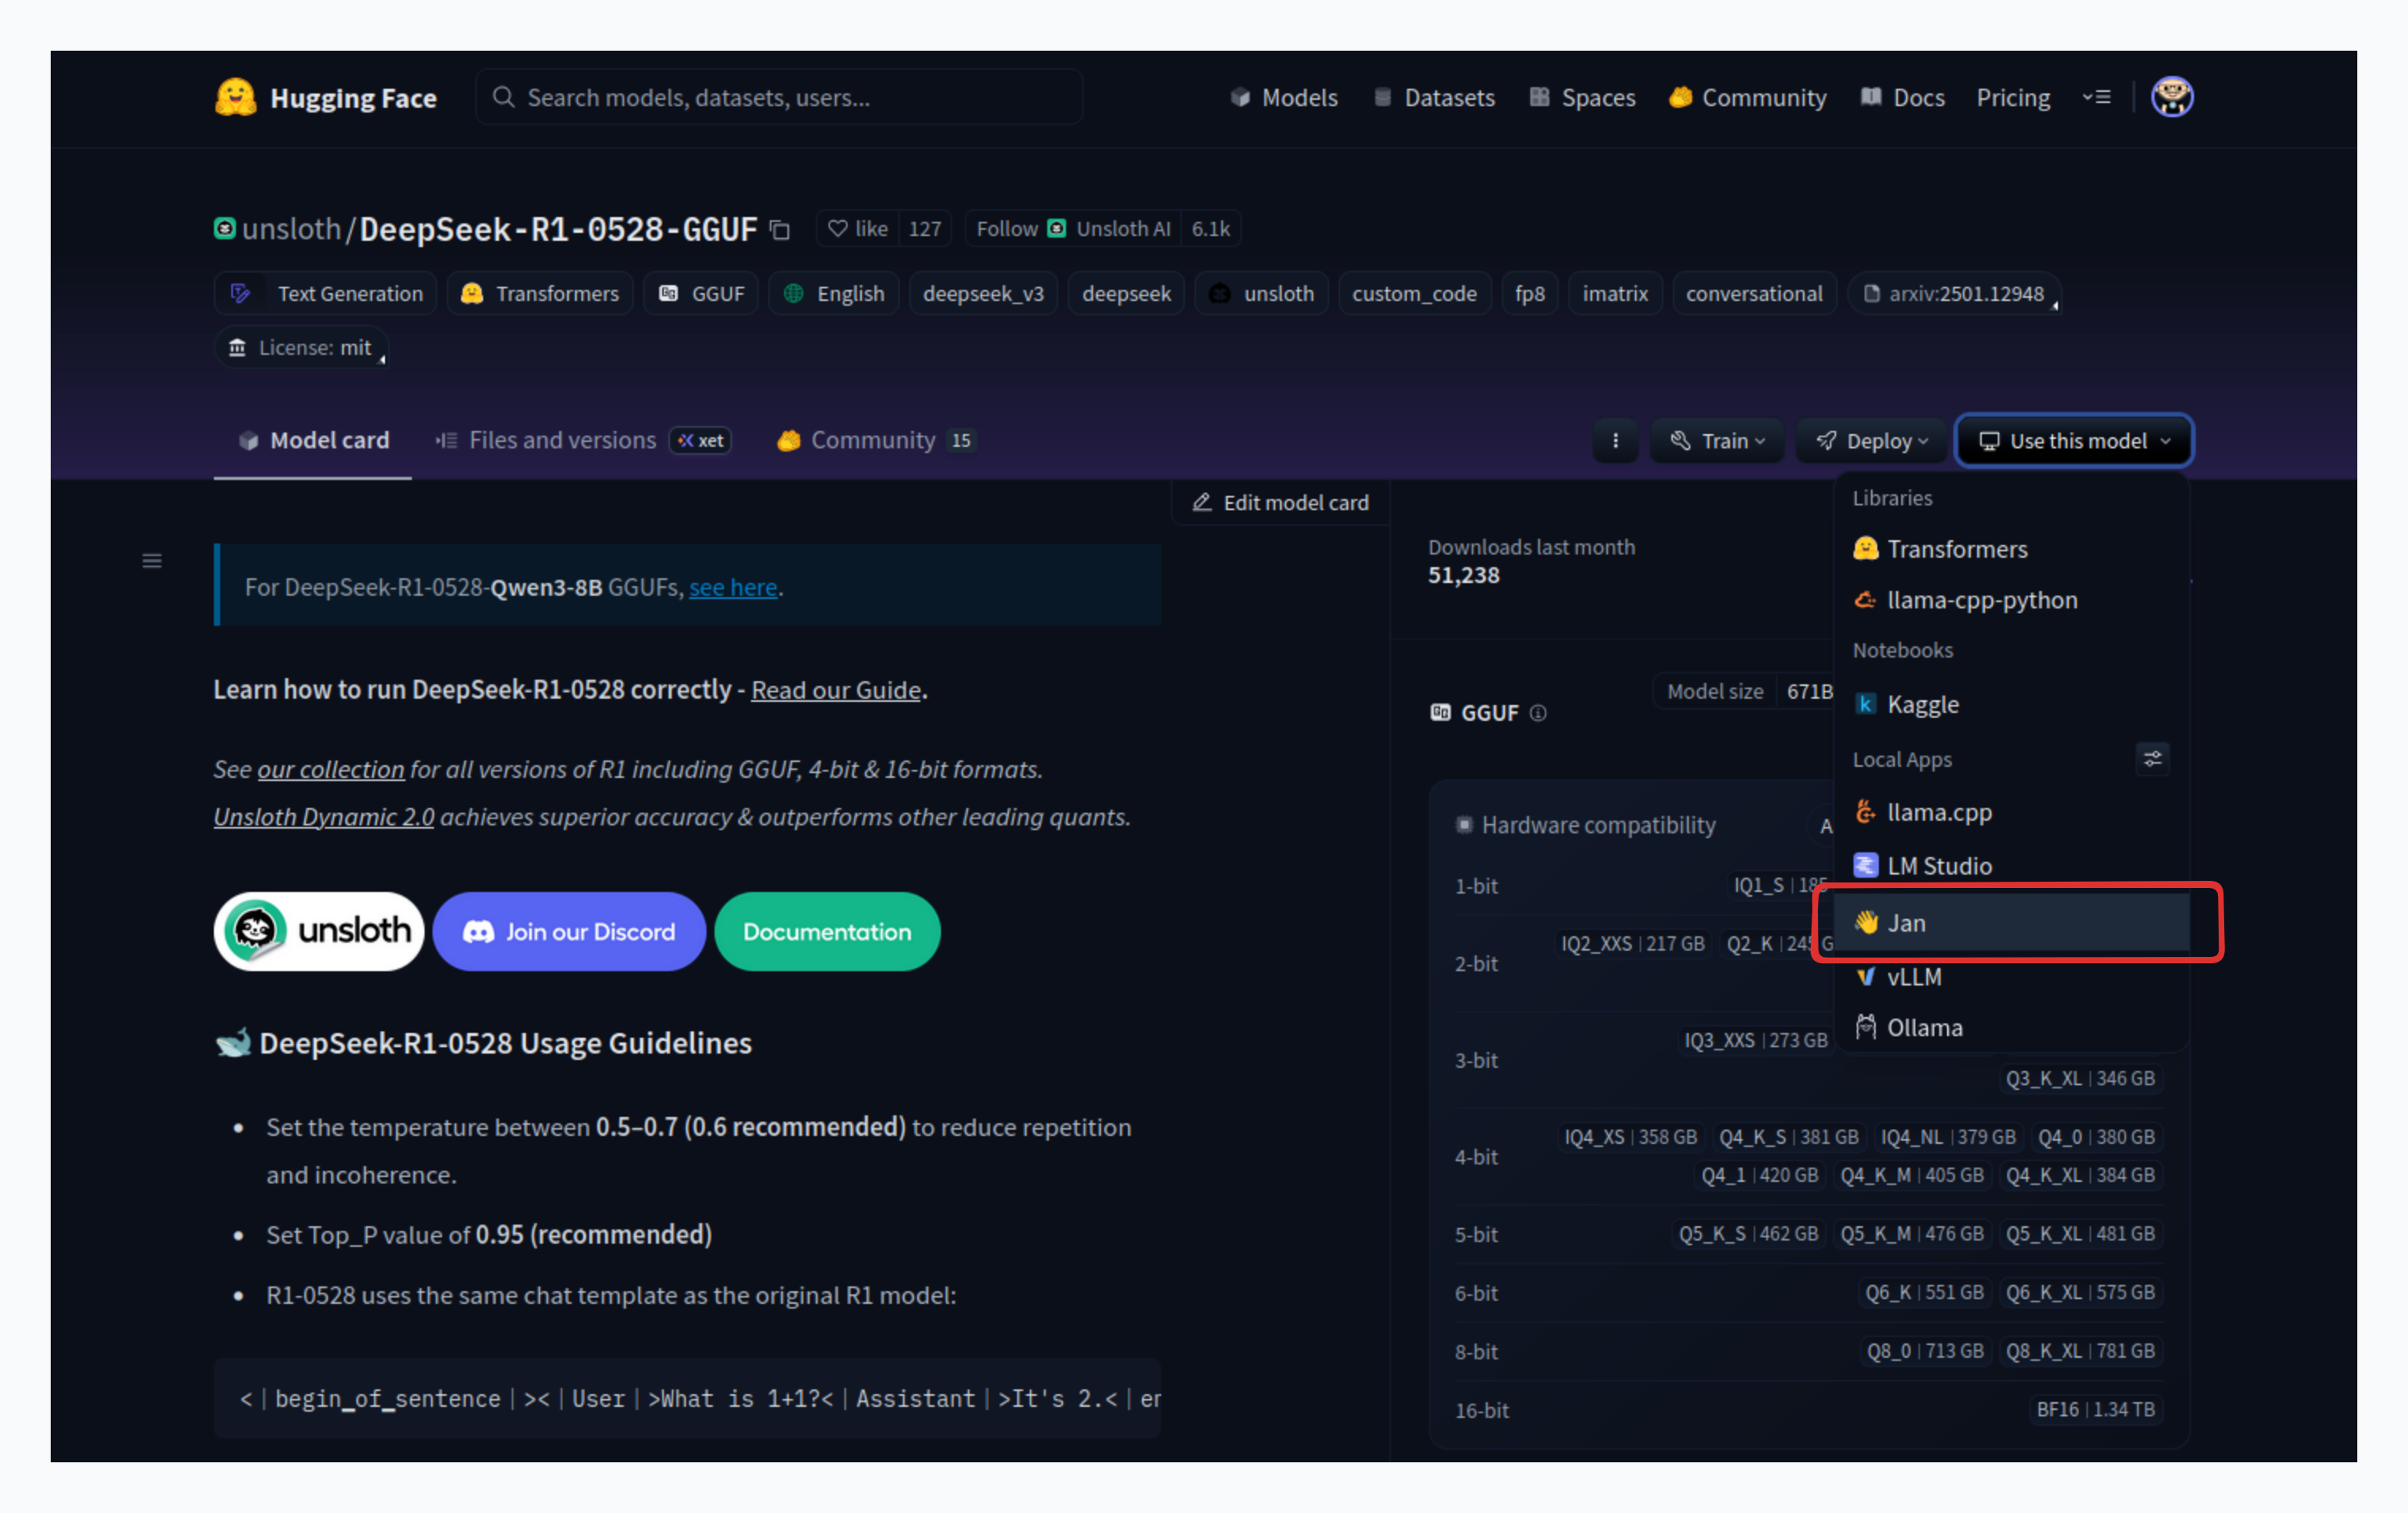Choose Ollama in the local apps menu
Viewport: 2408px width, 1513px height.
point(1923,1028)
